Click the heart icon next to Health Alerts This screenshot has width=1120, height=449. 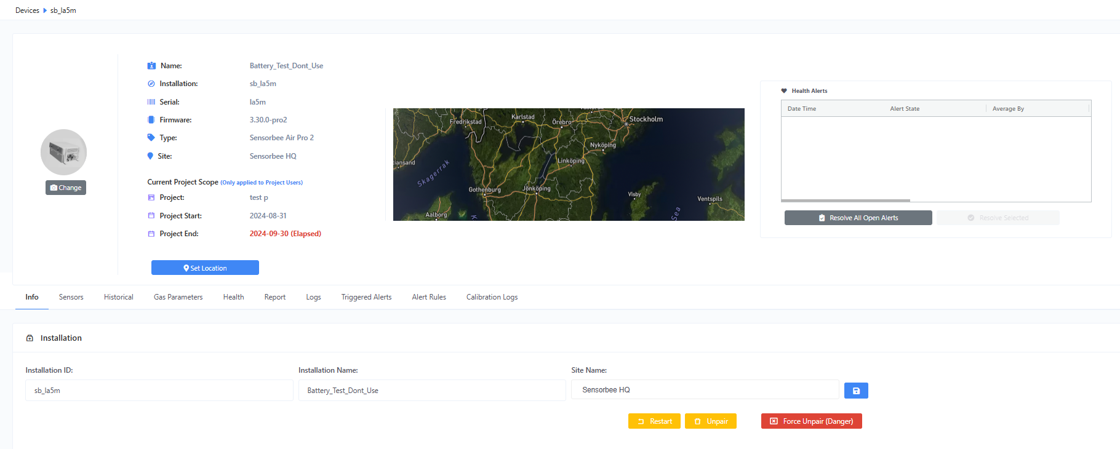click(x=784, y=91)
